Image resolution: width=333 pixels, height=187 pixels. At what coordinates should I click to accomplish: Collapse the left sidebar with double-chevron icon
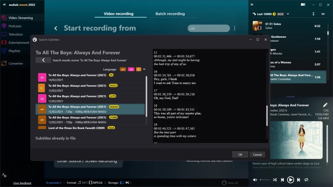[x=4, y=5]
